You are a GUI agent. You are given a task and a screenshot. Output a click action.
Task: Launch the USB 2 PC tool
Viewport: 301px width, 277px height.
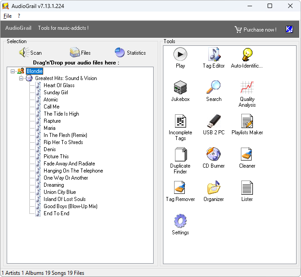click(214, 124)
